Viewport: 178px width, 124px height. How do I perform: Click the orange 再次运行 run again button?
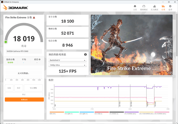24,100
